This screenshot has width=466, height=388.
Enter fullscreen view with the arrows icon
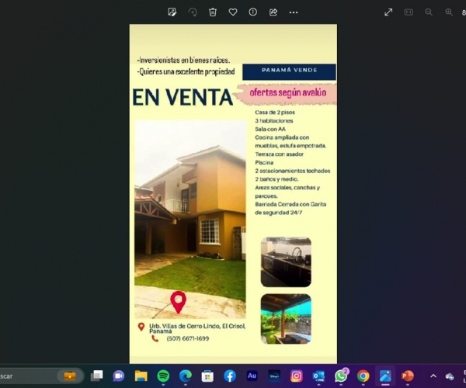point(388,12)
